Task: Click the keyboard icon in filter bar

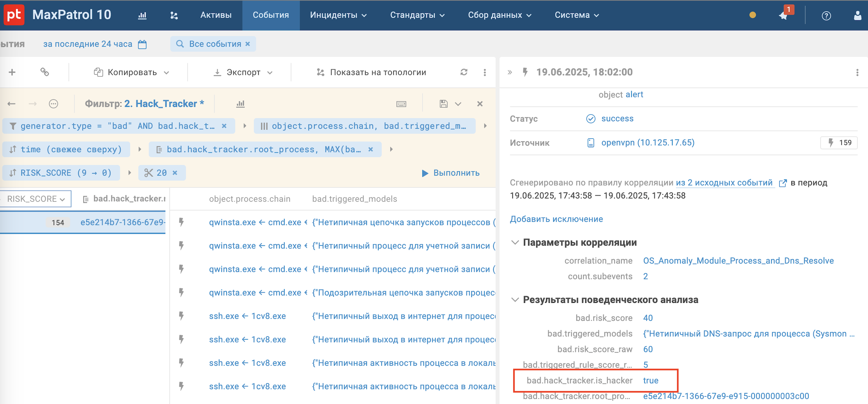Action: pos(401,104)
